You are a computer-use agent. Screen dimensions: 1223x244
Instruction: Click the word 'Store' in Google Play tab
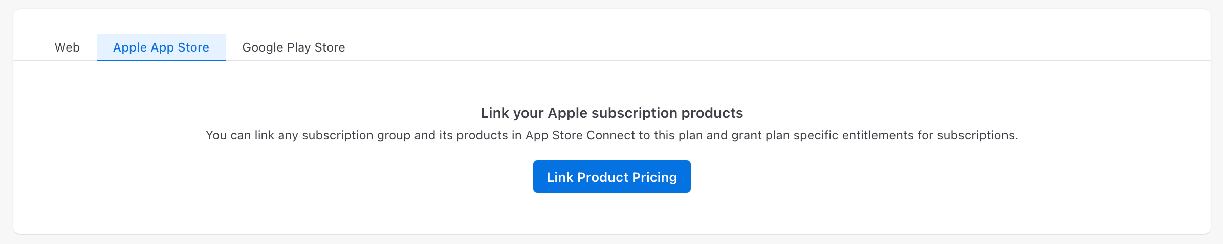[x=330, y=47]
